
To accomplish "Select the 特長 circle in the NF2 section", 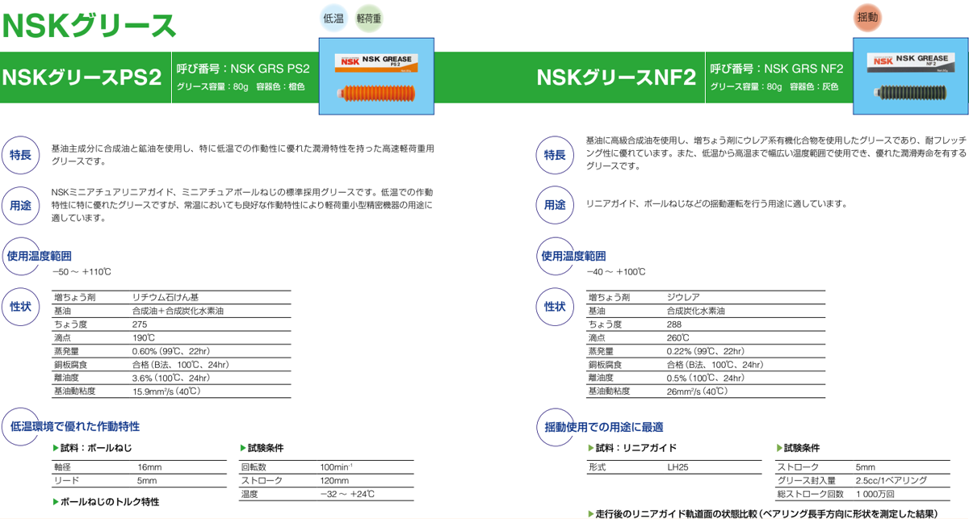I will (554, 155).
